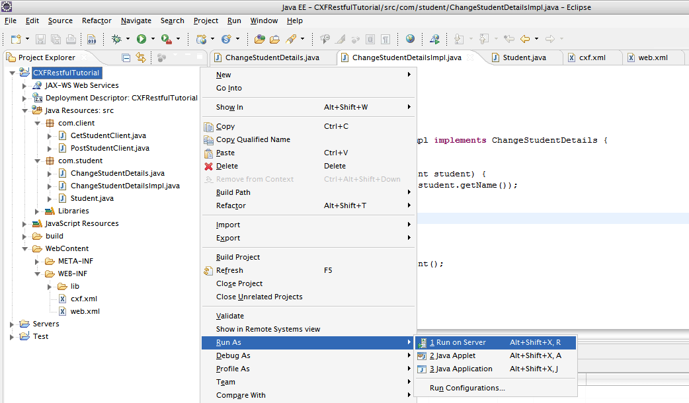Open dropdown arrow next to Run button
Viewport: 689px width, 403px height.
[x=153, y=39]
